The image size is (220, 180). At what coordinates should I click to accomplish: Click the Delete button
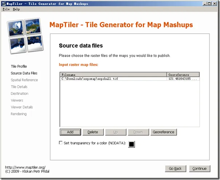(x=93, y=132)
